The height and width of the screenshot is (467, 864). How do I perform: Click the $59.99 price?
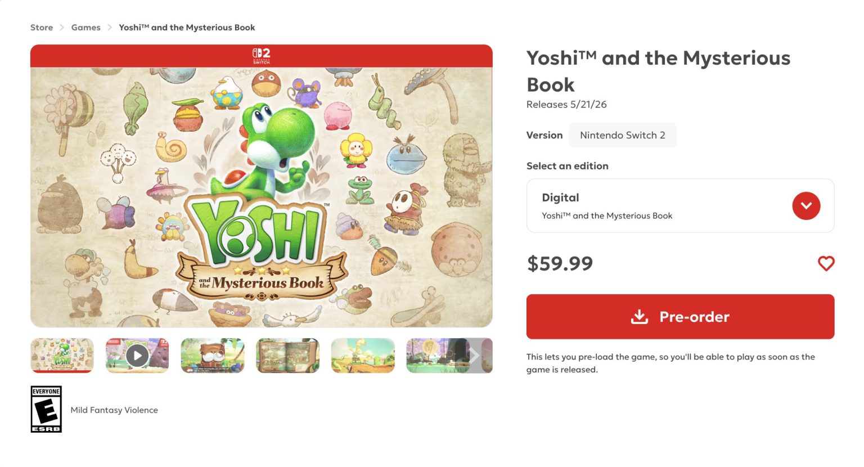[x=560, y=263]
